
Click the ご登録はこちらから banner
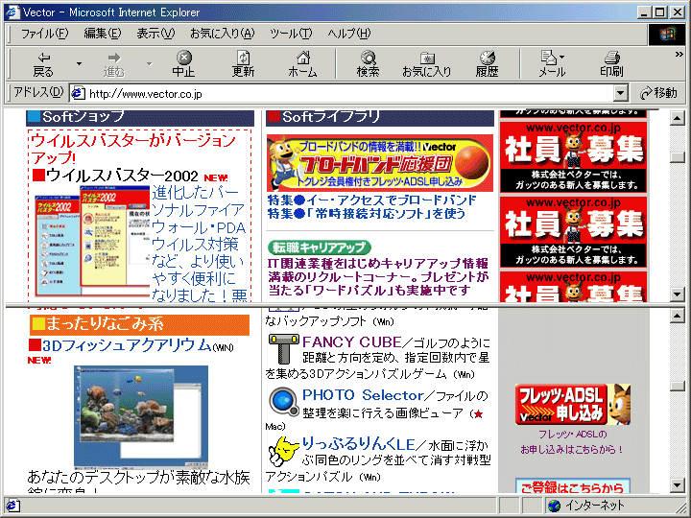coord(573,485)
